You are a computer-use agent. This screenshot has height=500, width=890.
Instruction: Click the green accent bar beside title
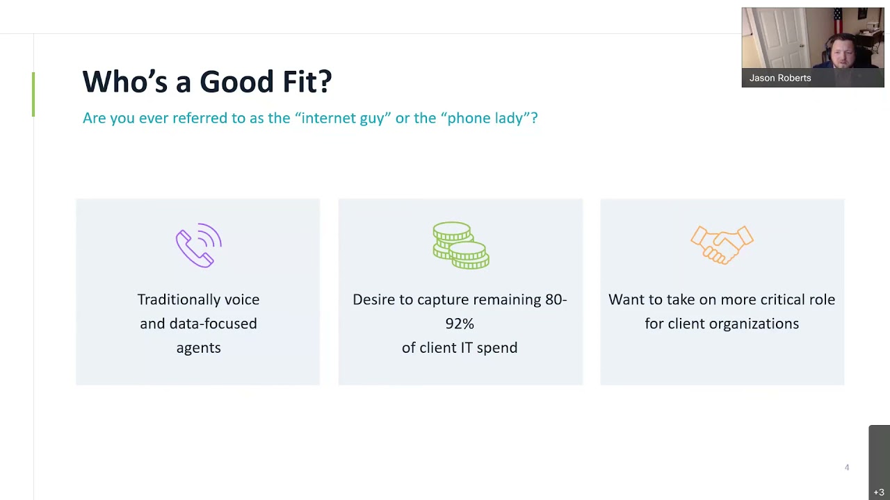pos(33,94)
